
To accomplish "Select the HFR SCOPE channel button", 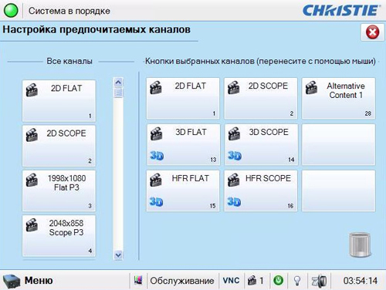I will coord(261,191).
